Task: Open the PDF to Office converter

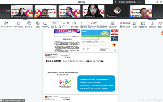Action: click(x=6, y=25)
